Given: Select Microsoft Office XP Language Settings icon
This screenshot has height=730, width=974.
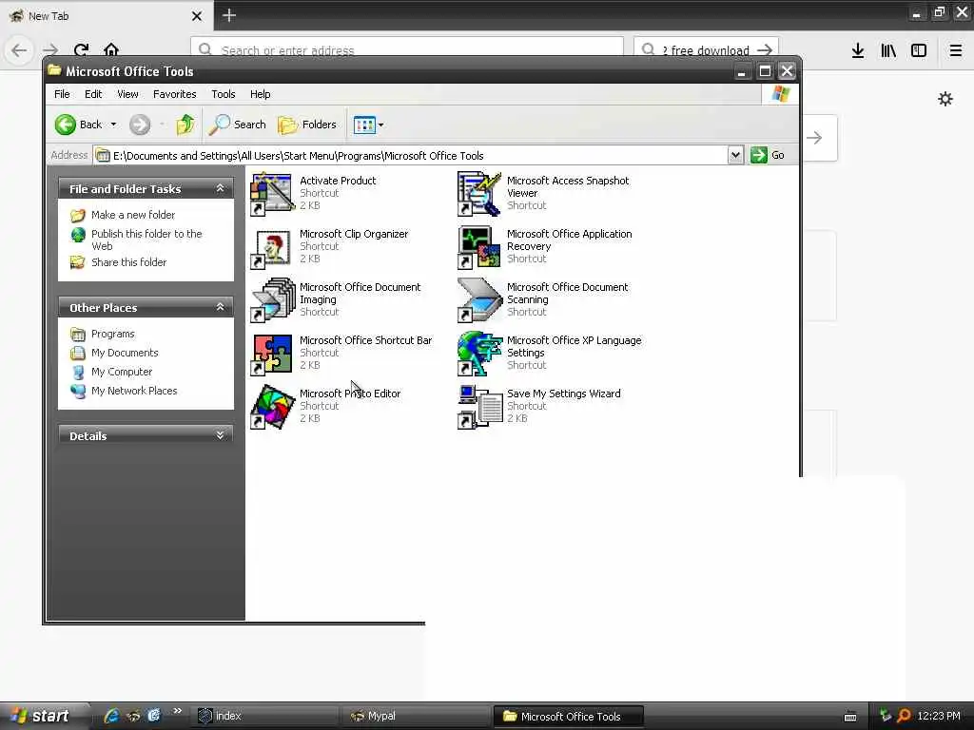Looking at the screenshot, I should (x=479, y=355).
